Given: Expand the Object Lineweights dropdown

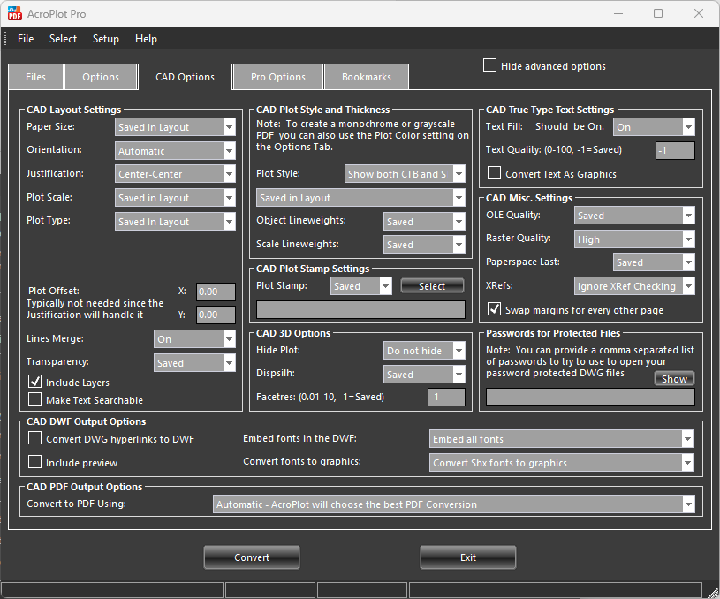Looking at the screenshot, I should [x=424, y=222].
